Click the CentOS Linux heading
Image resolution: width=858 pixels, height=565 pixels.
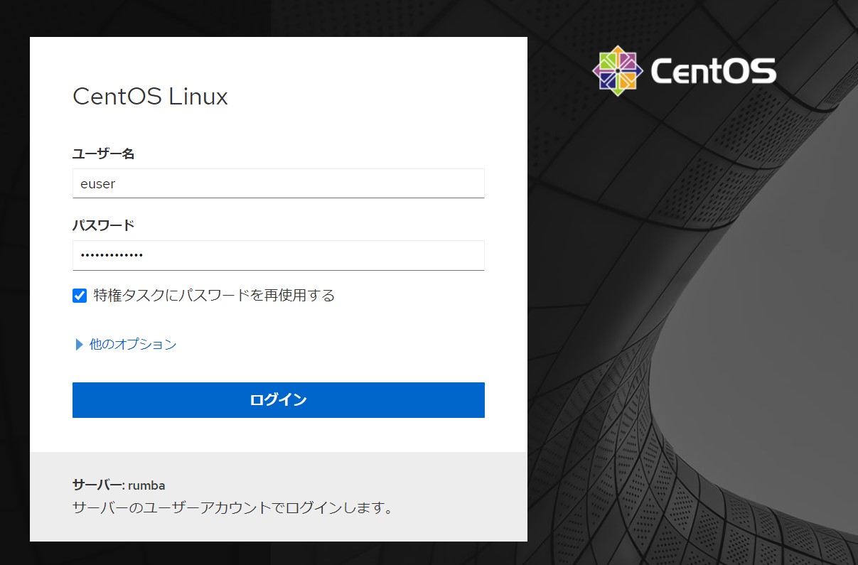tap(150, 97)
